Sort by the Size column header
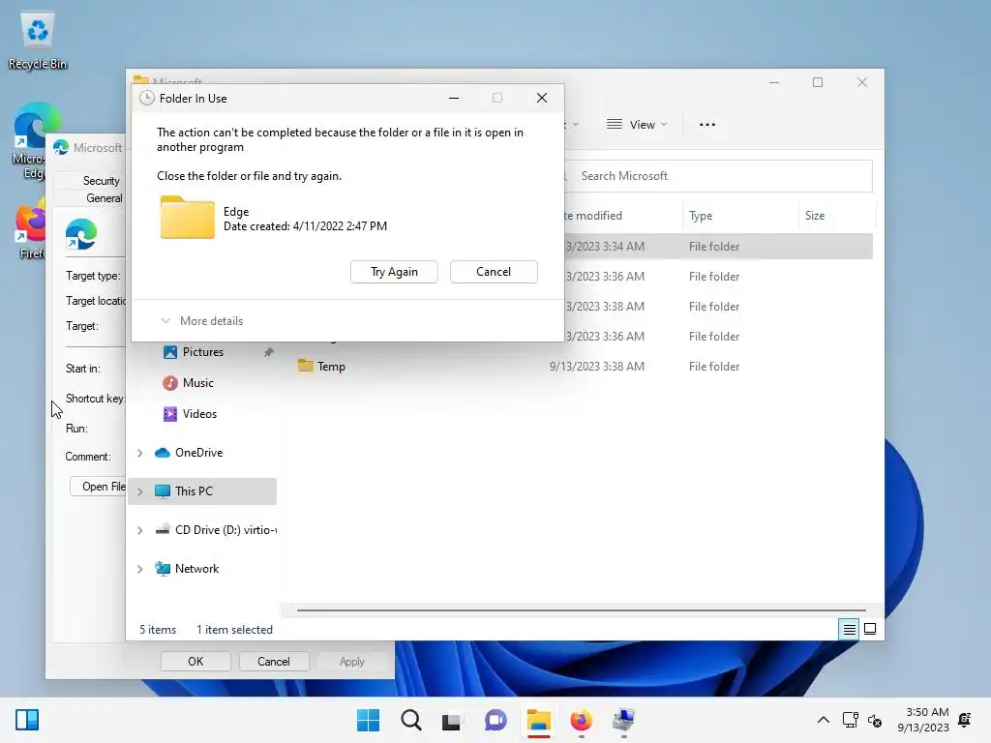This screenshot has width=991, height=743. (x=836, y=216)
